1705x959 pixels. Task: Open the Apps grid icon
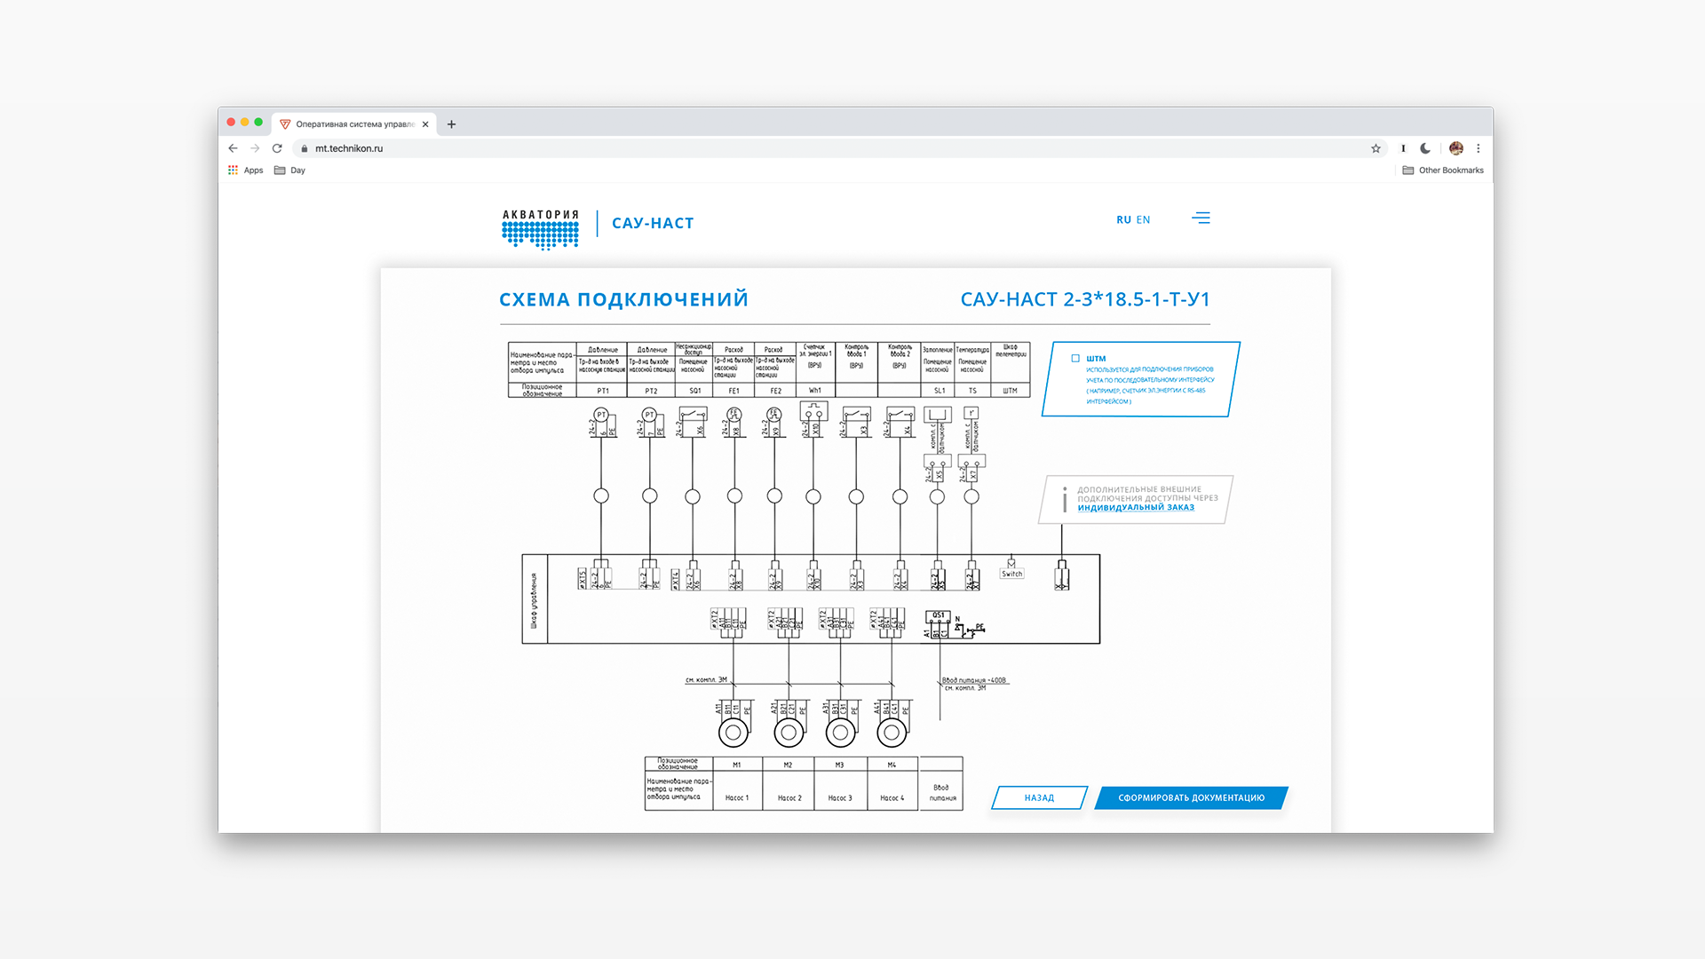coord(233,170)
